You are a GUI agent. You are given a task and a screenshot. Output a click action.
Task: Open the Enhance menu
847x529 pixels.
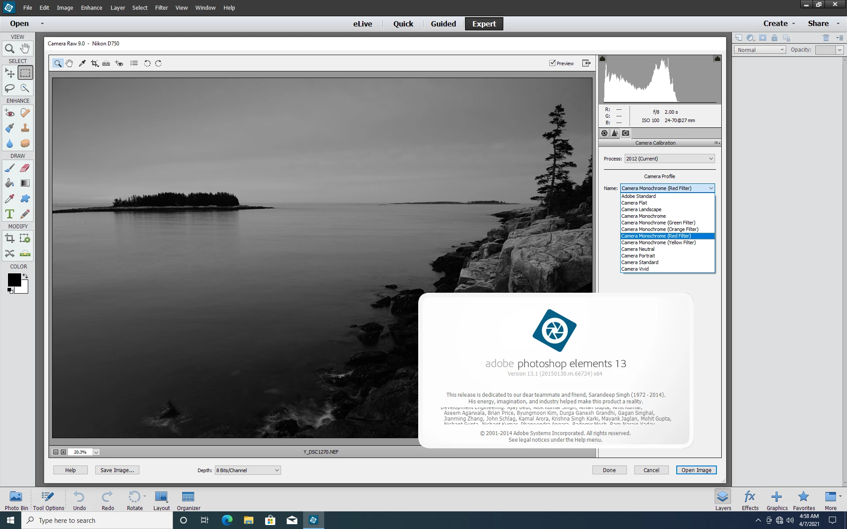click(x=91, y=7)
